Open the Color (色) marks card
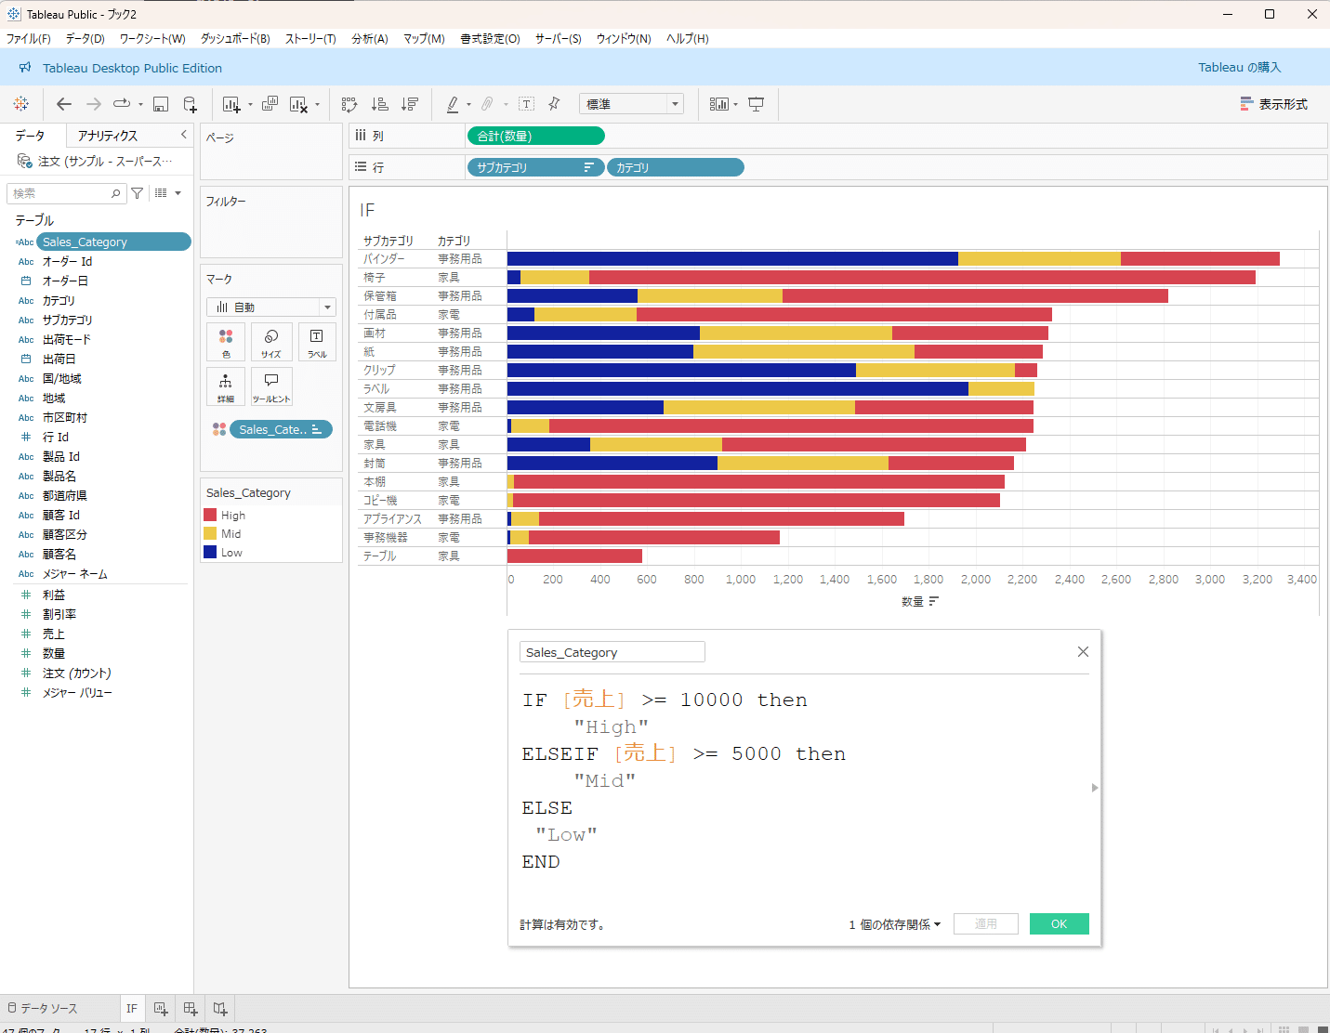 click(226, 342)
